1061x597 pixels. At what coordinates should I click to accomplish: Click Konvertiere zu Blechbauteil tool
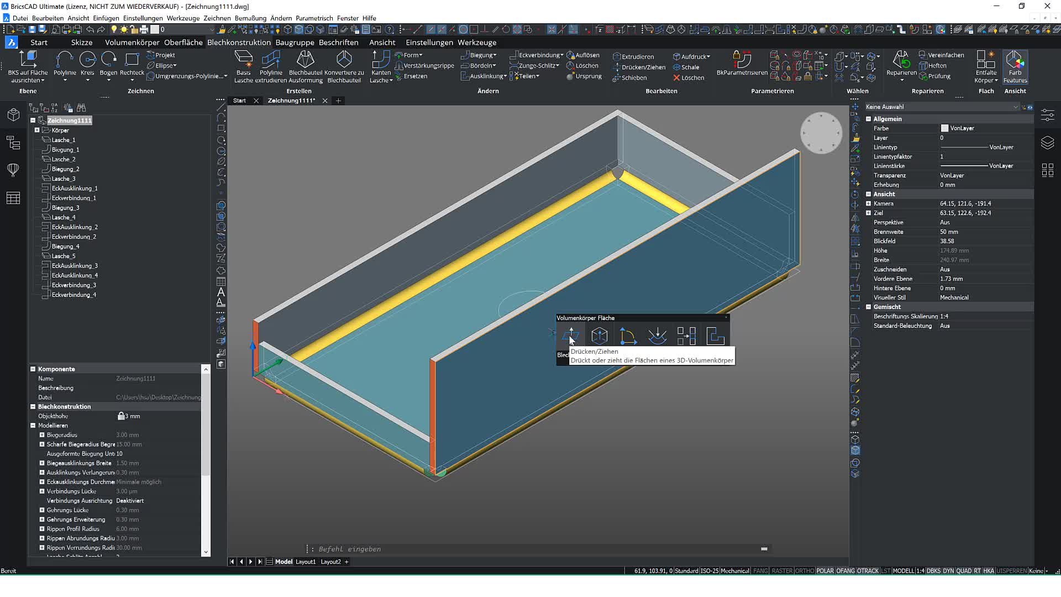[x=344, y=66]
